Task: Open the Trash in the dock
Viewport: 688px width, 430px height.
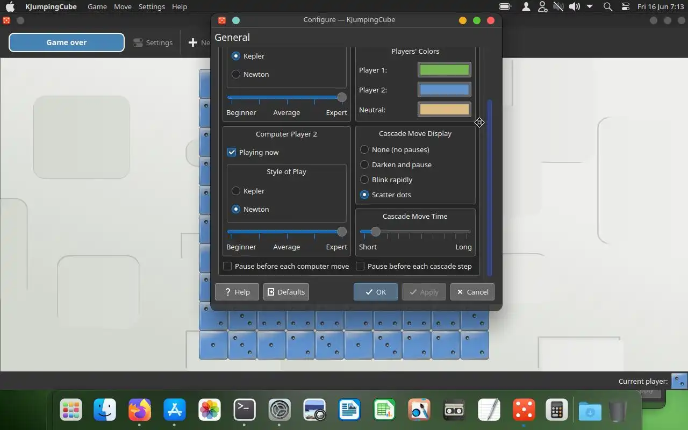Action: [x=618, y=411]
